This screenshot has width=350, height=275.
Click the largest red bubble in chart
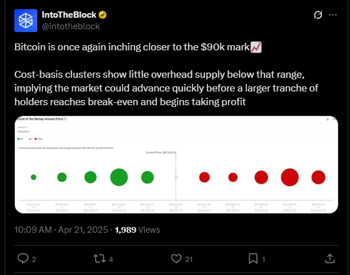[289, 177]
